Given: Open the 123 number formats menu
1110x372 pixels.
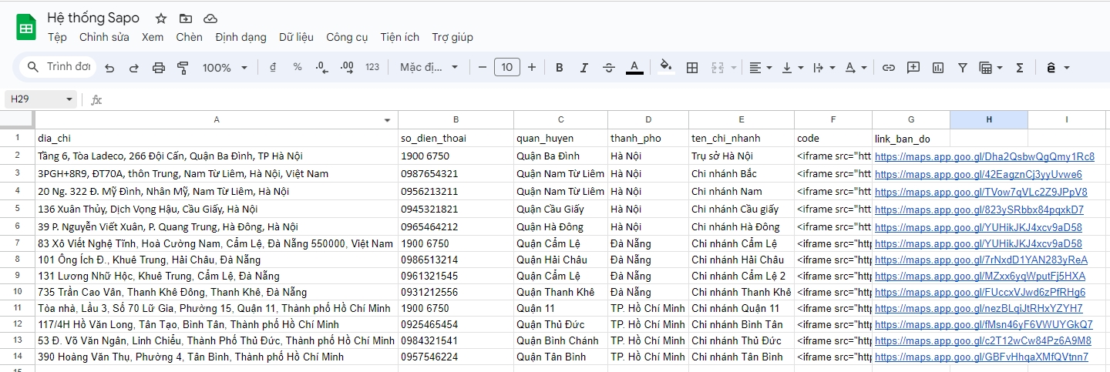Looking at the screenshot, I should click(x=372, y=68).
